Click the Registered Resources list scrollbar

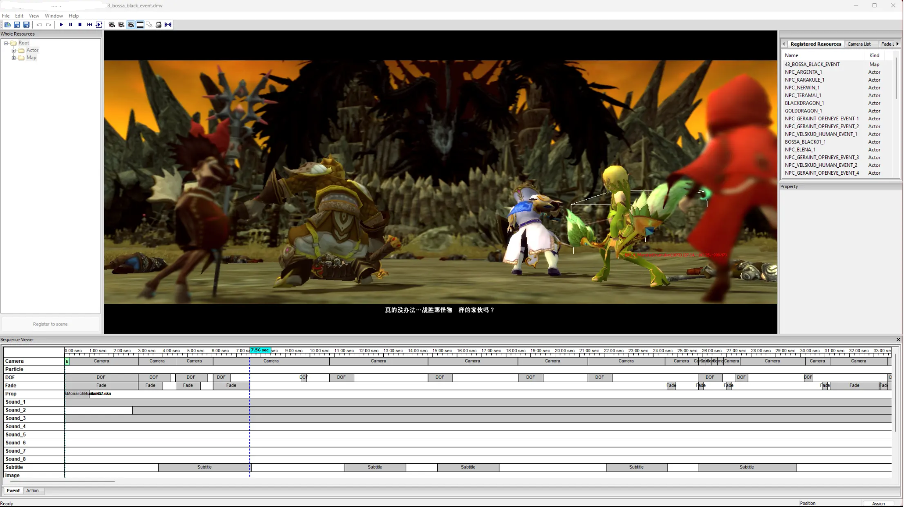[897, 77]
